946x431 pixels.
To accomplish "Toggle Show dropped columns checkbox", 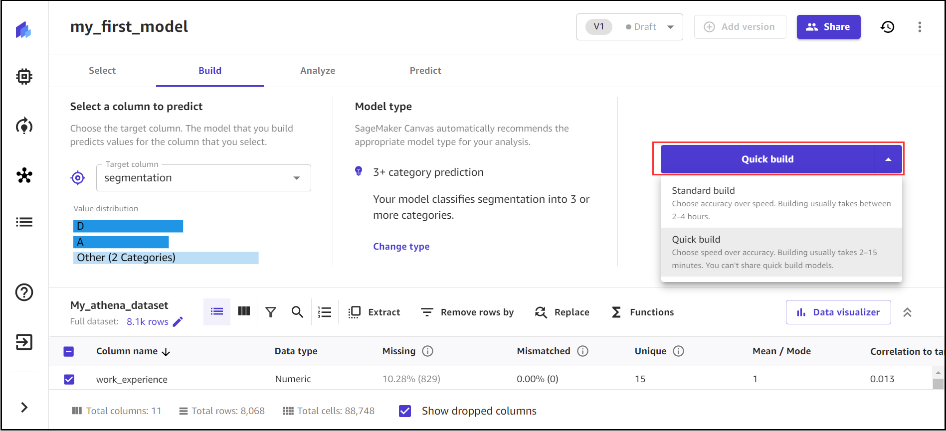I will (x=405, y=411).
